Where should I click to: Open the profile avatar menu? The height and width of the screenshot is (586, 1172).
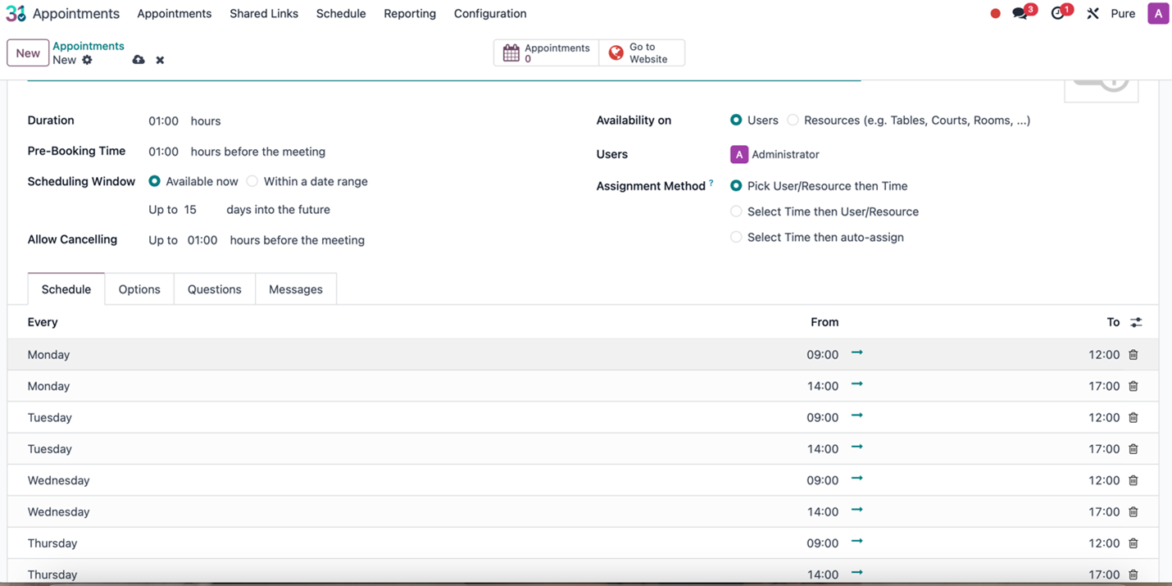[x=1157, y=13]
